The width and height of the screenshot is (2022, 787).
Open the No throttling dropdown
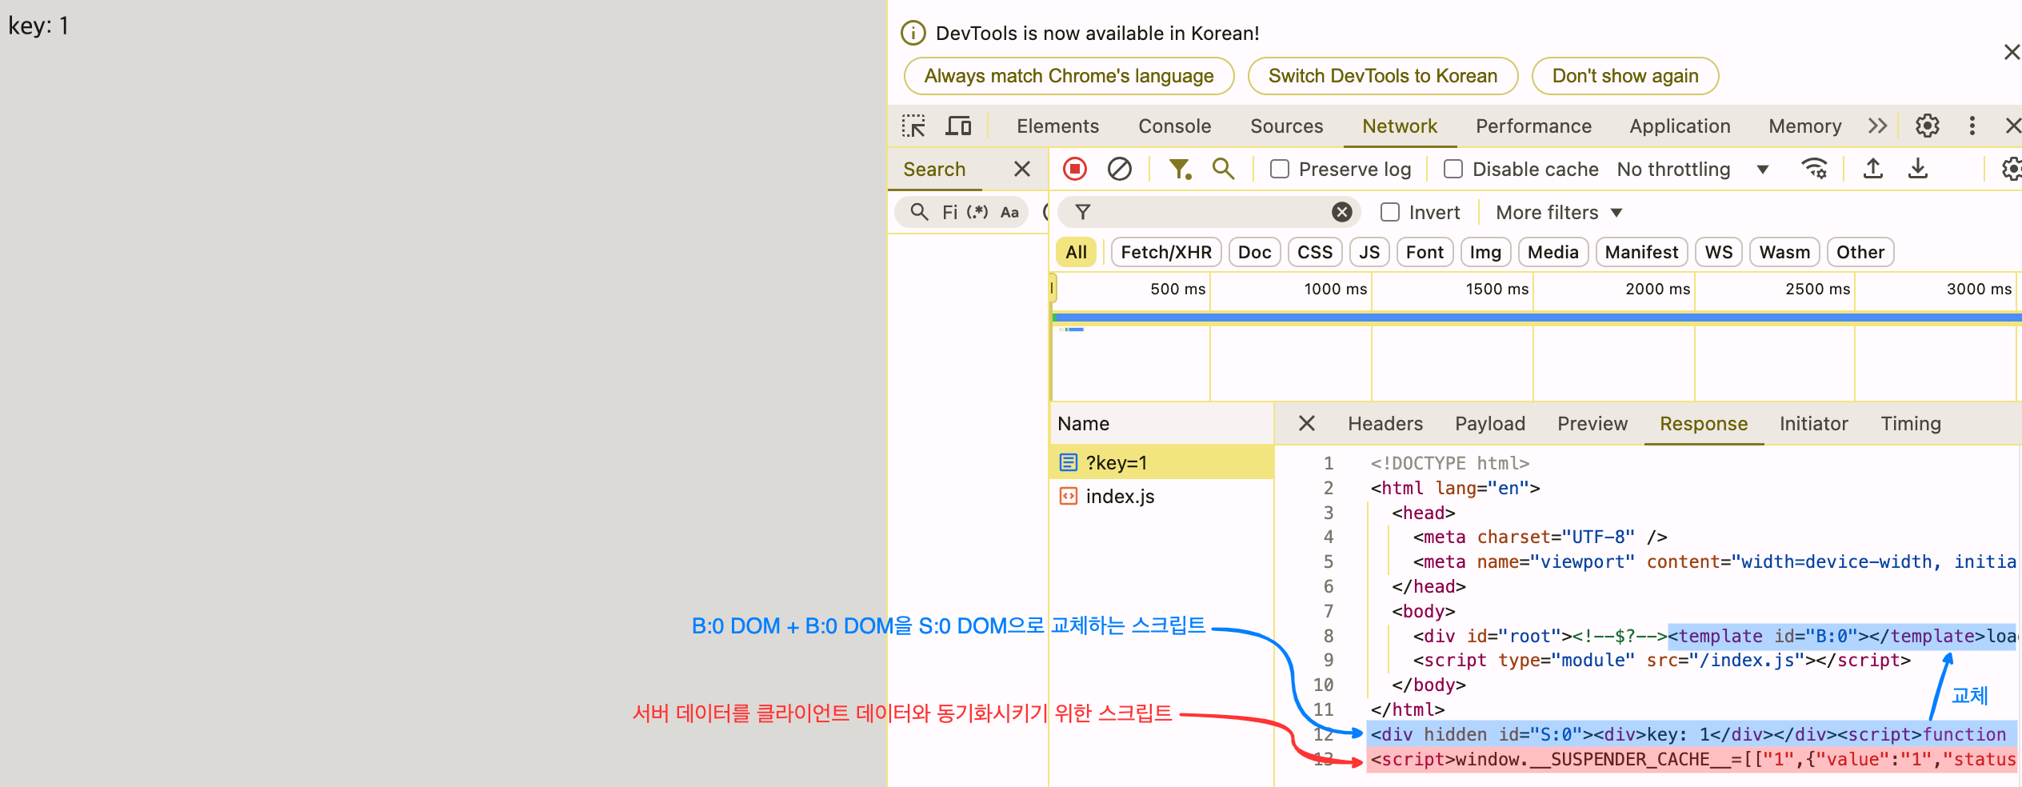tap(1692, 169)
